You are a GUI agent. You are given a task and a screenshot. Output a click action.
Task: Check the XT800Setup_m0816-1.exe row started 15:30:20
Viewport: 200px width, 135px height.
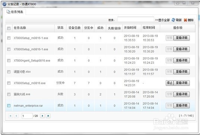coord(9,49)
